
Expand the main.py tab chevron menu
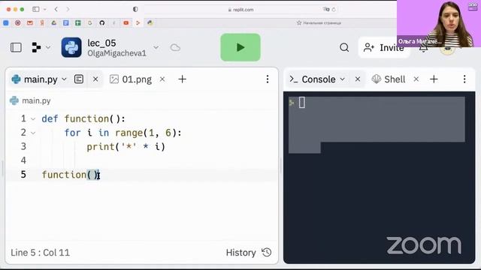coord(64,79)
